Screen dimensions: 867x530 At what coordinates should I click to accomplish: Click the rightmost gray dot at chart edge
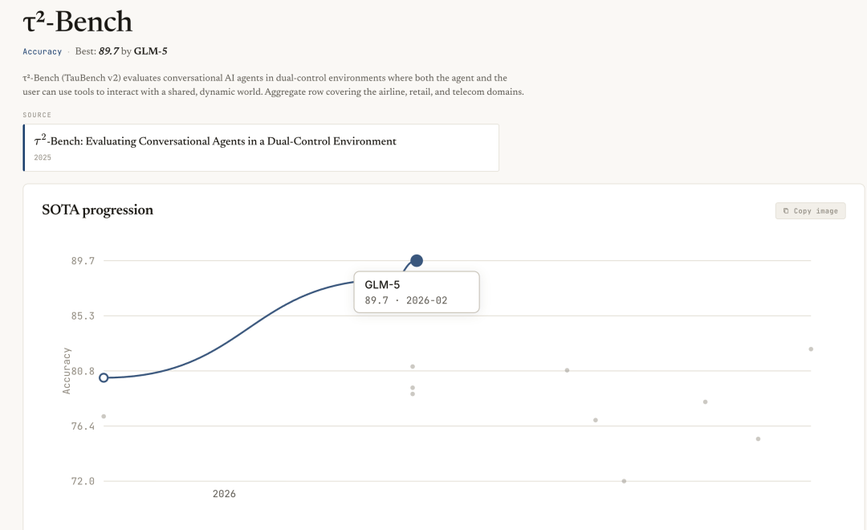811,349
